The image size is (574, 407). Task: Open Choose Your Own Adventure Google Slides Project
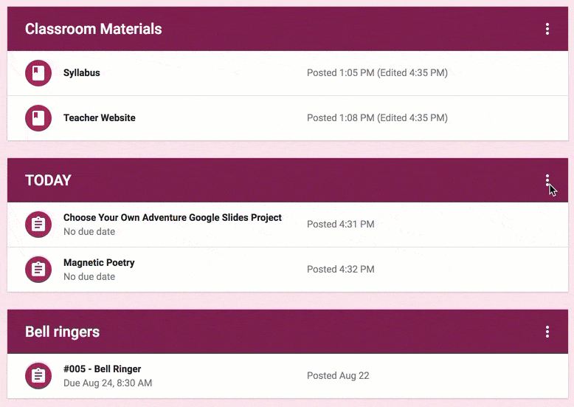coord(173,217)
